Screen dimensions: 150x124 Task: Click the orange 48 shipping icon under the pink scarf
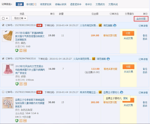coord(25,84)
